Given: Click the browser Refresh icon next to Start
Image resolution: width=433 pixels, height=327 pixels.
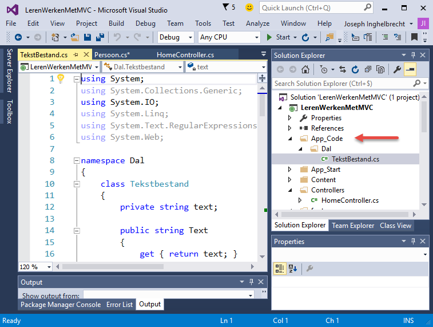Looking at the screenshot, I should (x=305, y=37).
